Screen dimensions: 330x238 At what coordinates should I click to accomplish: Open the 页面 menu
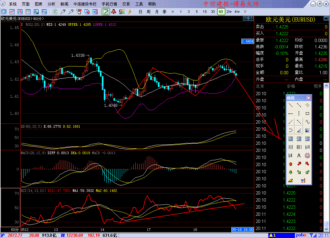pyautogui.click(x=26, y=4)
